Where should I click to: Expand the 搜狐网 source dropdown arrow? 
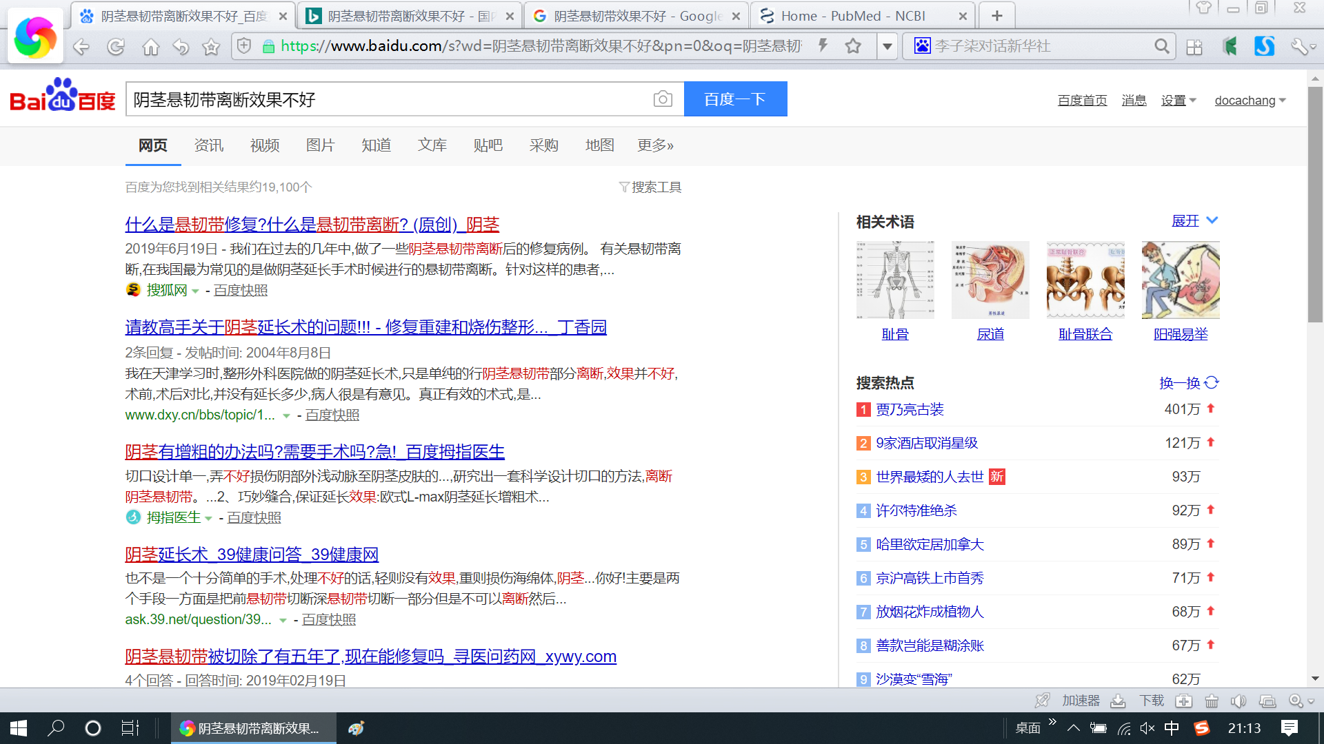pyautogui.click(x=195, y=291)
